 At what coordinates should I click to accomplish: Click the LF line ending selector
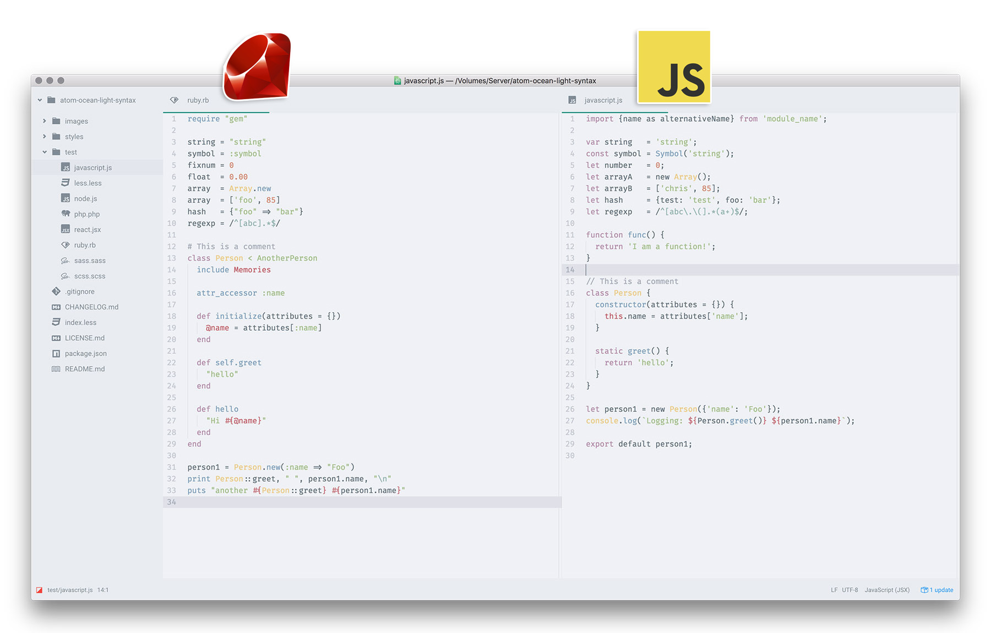(x=834, y=590)
